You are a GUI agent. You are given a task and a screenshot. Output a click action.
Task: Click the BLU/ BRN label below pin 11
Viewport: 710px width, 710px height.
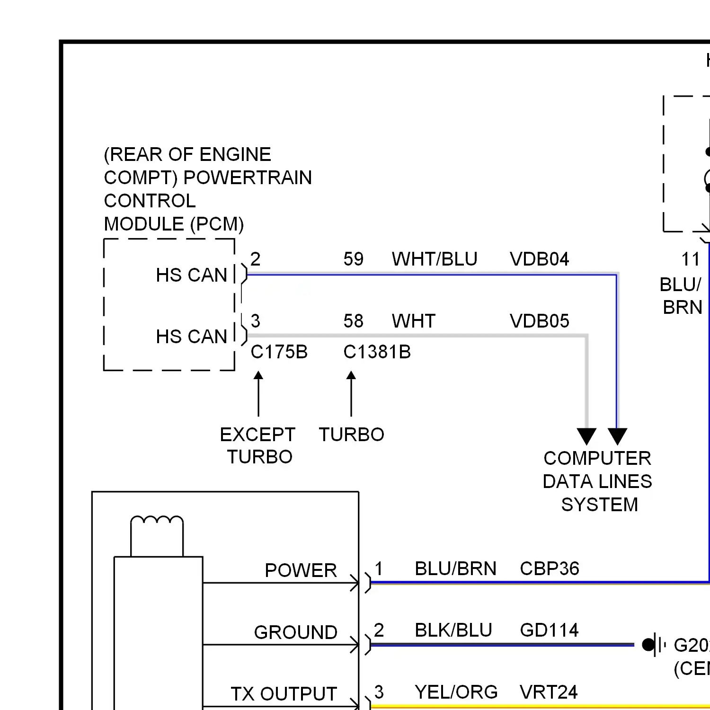(682, 296)
